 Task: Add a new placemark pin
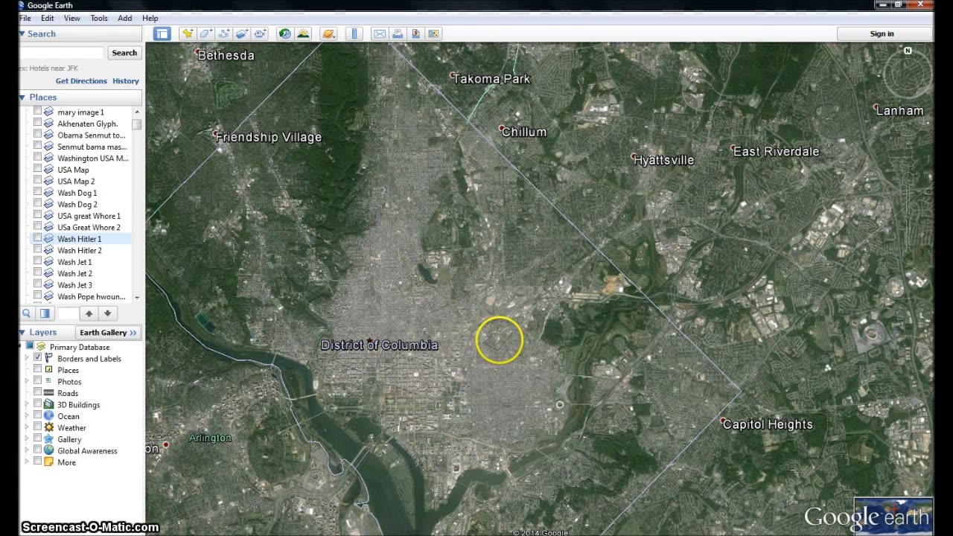[x=188, y=33]
